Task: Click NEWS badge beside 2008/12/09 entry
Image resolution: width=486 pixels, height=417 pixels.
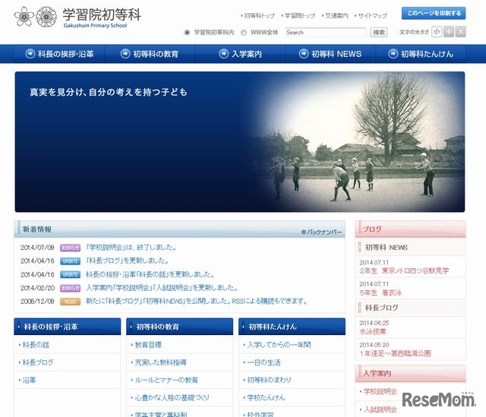Action: point(71,302)
